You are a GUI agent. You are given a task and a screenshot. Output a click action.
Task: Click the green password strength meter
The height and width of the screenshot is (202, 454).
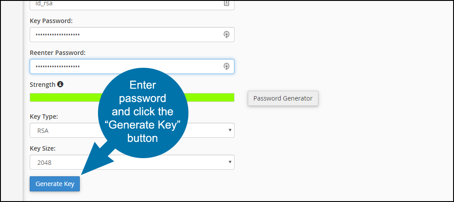pyautogui.click(x=132, y=97)
